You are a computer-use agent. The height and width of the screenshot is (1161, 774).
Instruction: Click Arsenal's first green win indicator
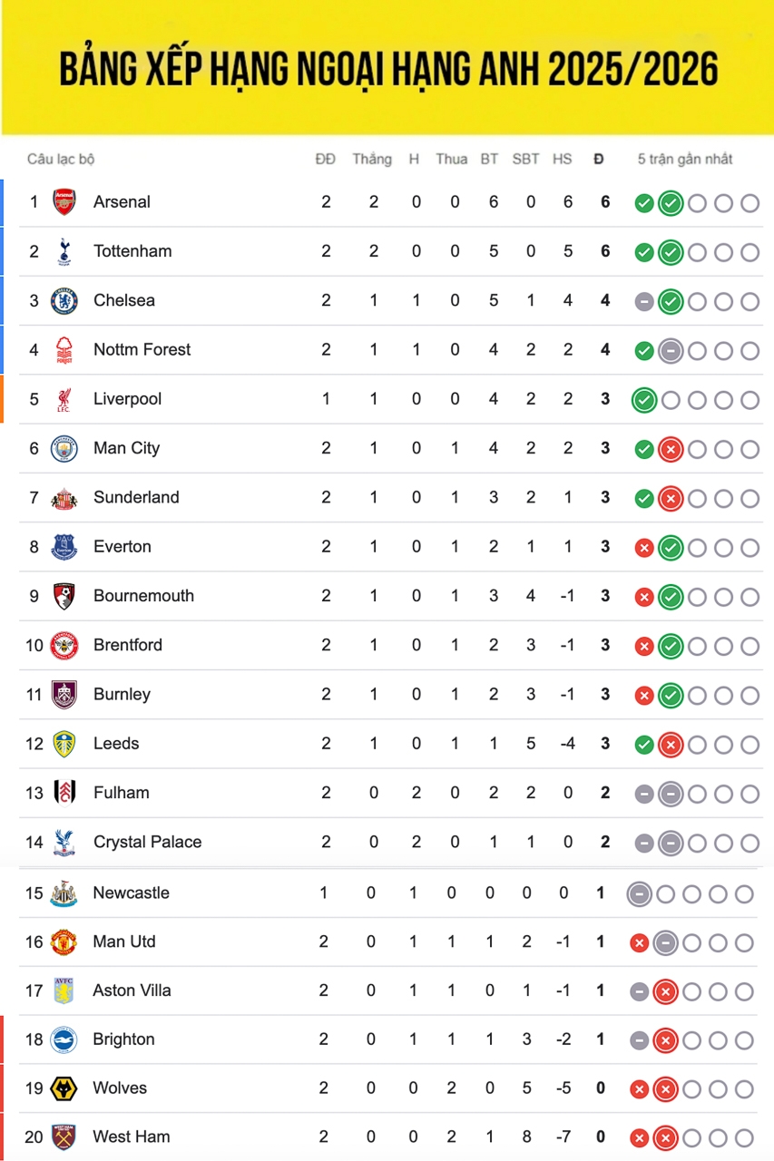(x=644, y=203)
